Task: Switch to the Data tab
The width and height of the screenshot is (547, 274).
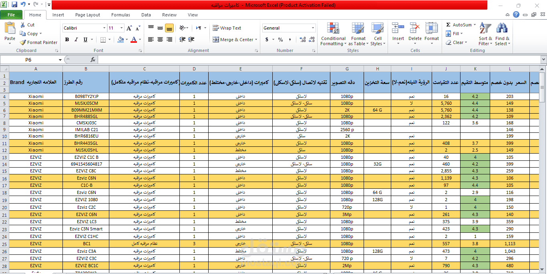Action: (x=146, y=15)
